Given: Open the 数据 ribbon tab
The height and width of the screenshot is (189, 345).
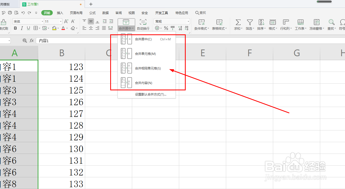Looking at the screenshot, I should pos(105,12).
